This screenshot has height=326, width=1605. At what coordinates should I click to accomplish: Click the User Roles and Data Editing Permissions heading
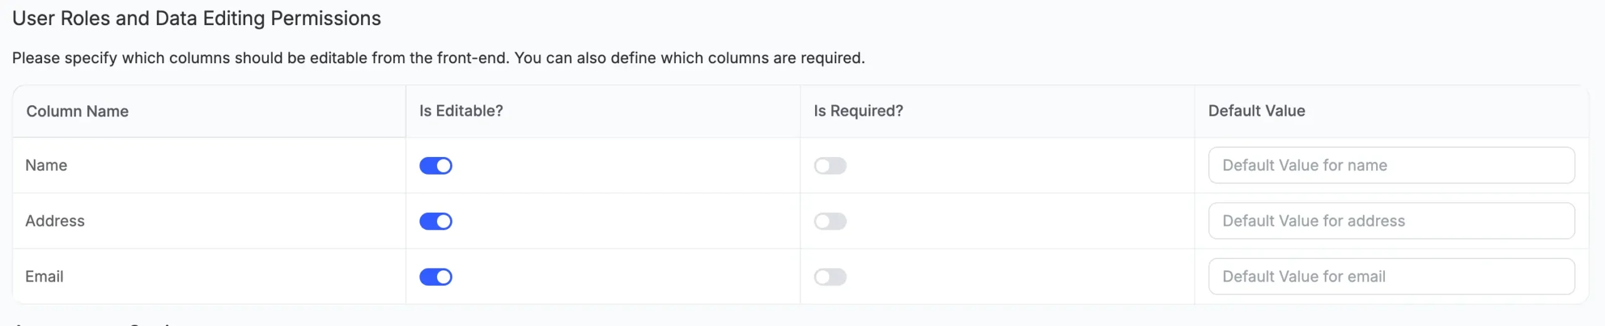tap(196, 19)
